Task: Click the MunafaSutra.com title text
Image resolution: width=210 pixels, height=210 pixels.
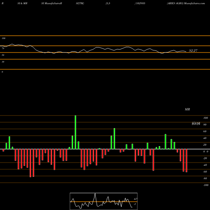Action: click(x=194, y=3)
